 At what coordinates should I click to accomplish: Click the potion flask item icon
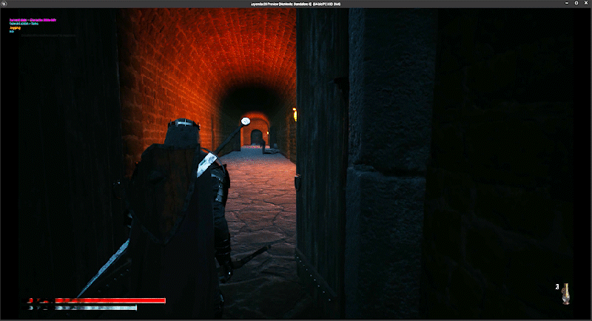point(565,294)
